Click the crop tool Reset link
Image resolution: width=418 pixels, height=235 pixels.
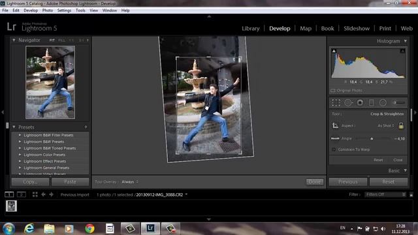[378, 160]
